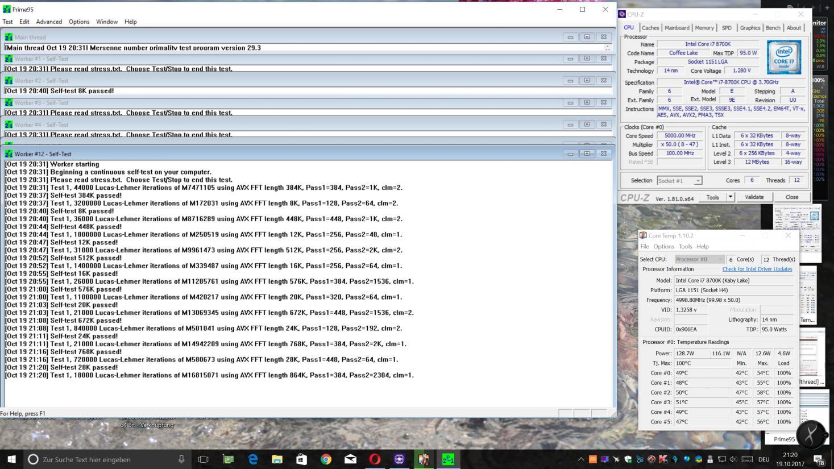Click the Worker #12 window title icon
The image size is (834, 469).
point(9,153)
